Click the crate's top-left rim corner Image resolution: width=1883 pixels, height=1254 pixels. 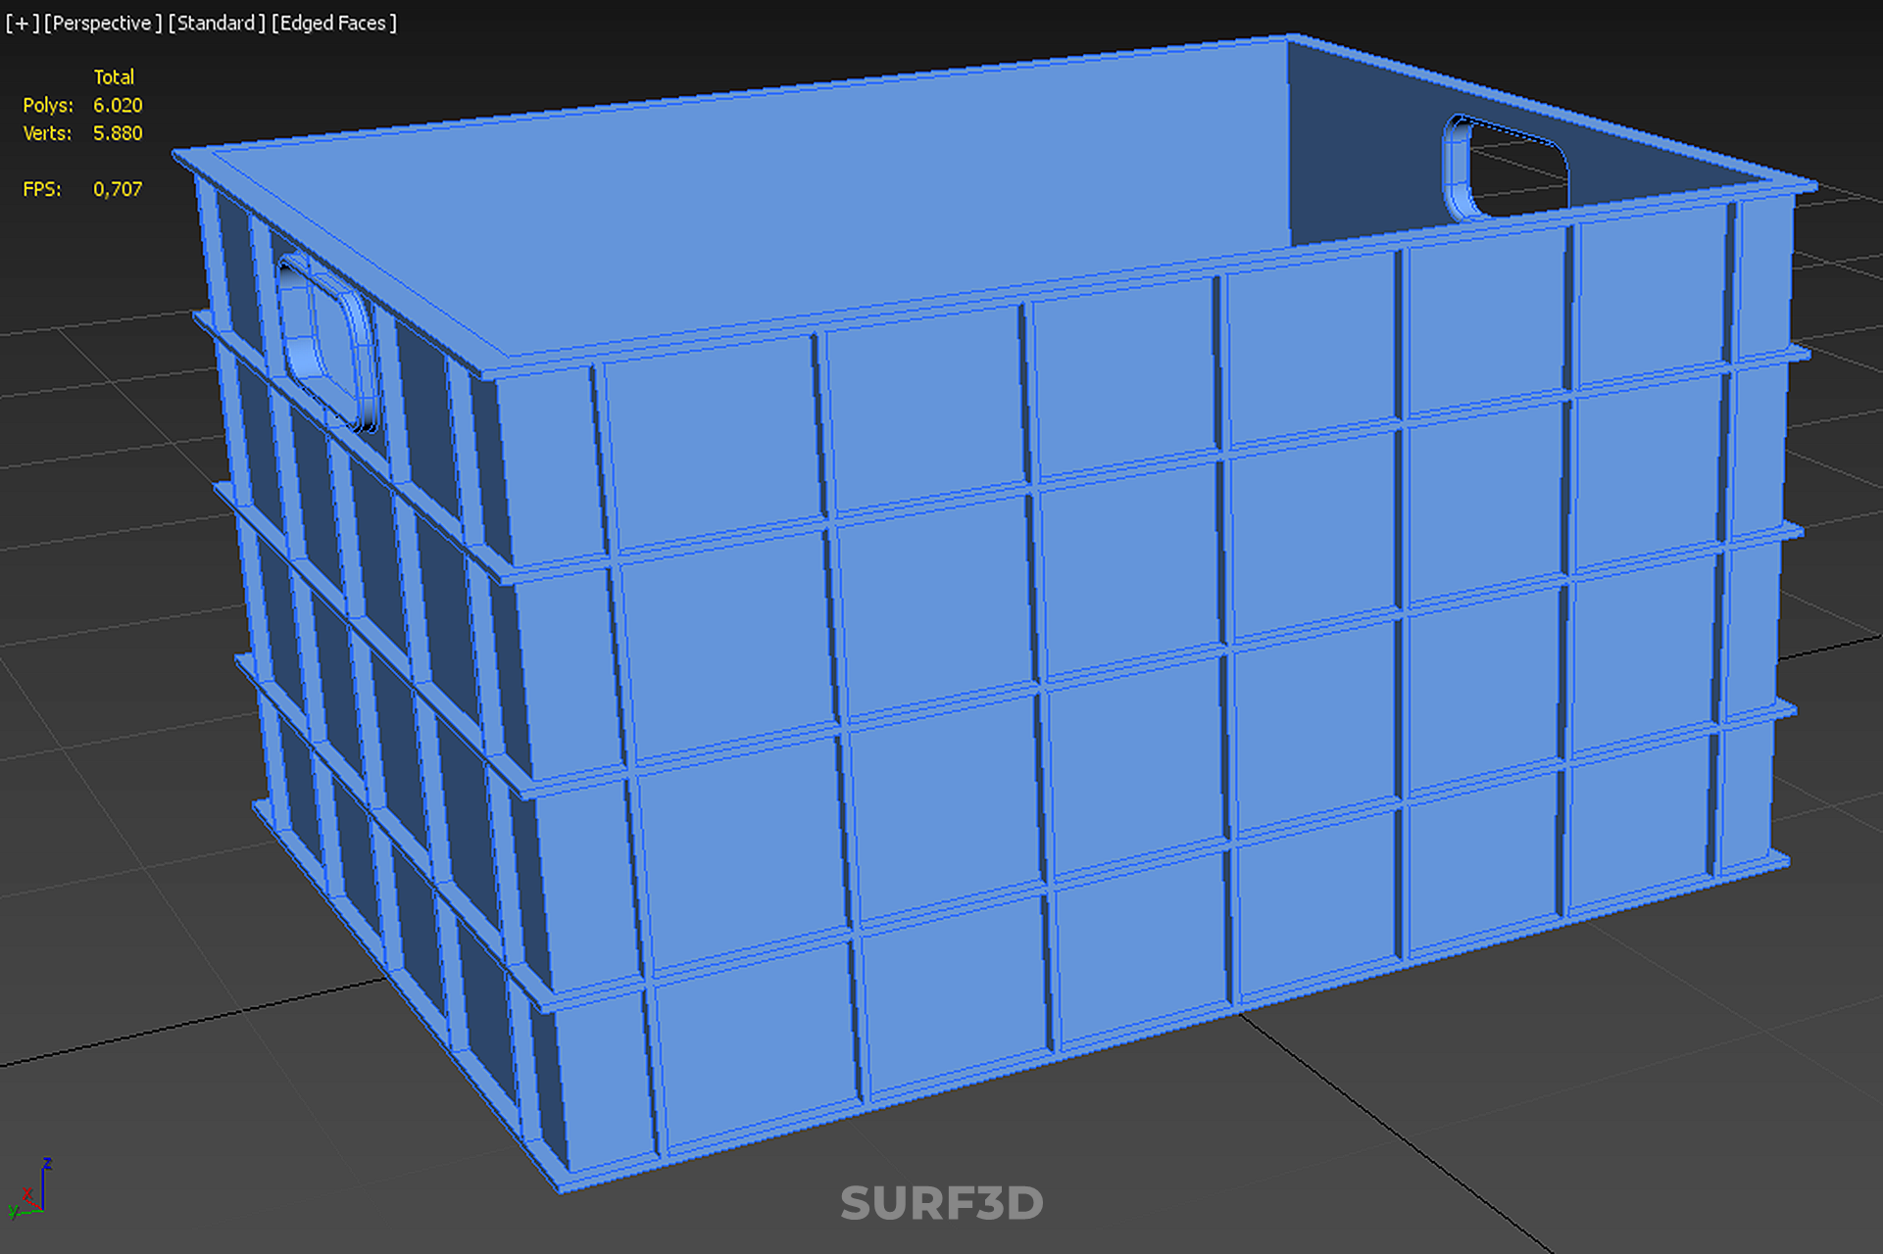pos(181,155)
